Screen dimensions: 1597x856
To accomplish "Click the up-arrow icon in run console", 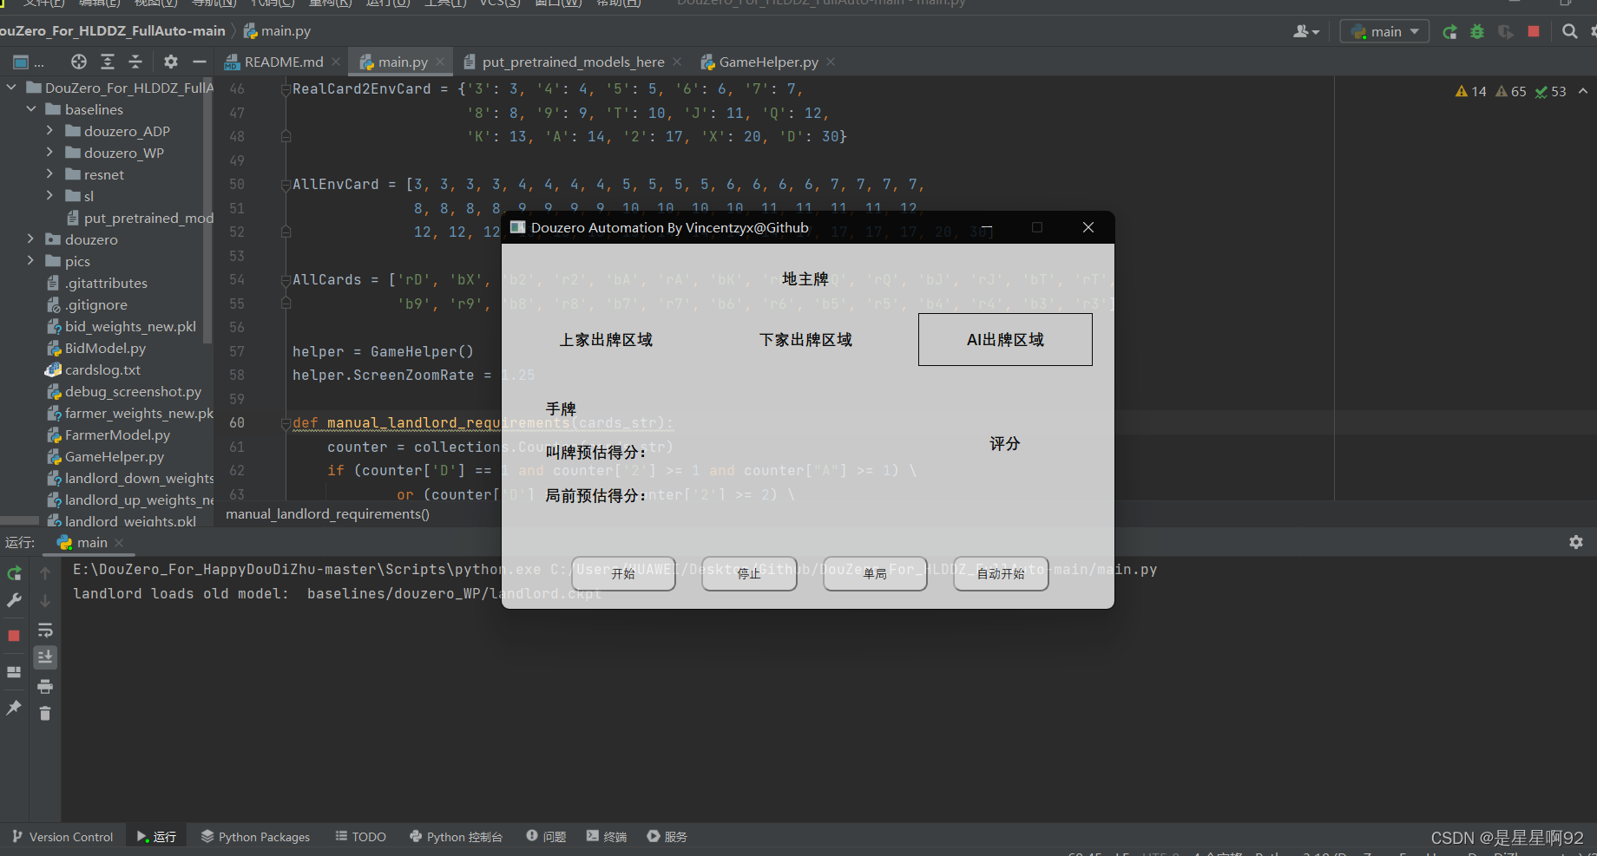I will click(x=45, y=573).
